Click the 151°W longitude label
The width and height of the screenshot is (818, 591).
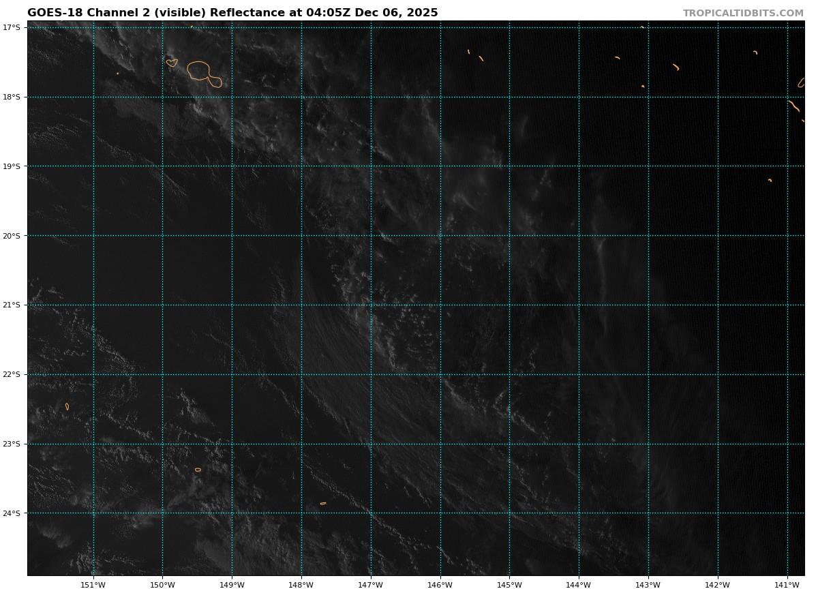pyautogui.click(x=93, y=585)
